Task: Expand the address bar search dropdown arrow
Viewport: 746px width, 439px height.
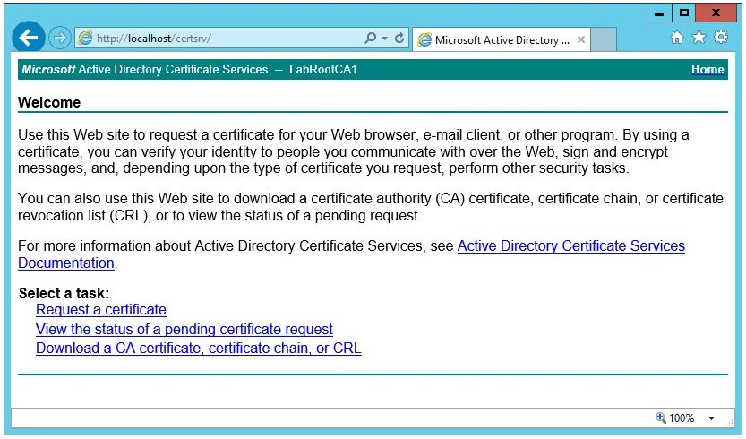Action: (384, 39)
